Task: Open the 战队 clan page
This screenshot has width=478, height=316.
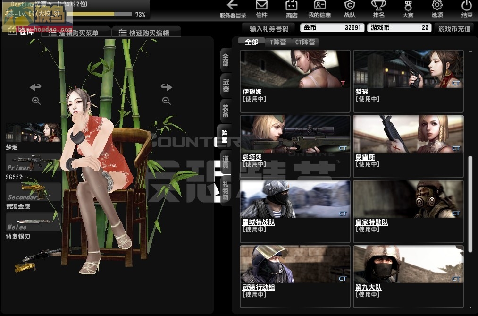Action: (x=349, y=9)
